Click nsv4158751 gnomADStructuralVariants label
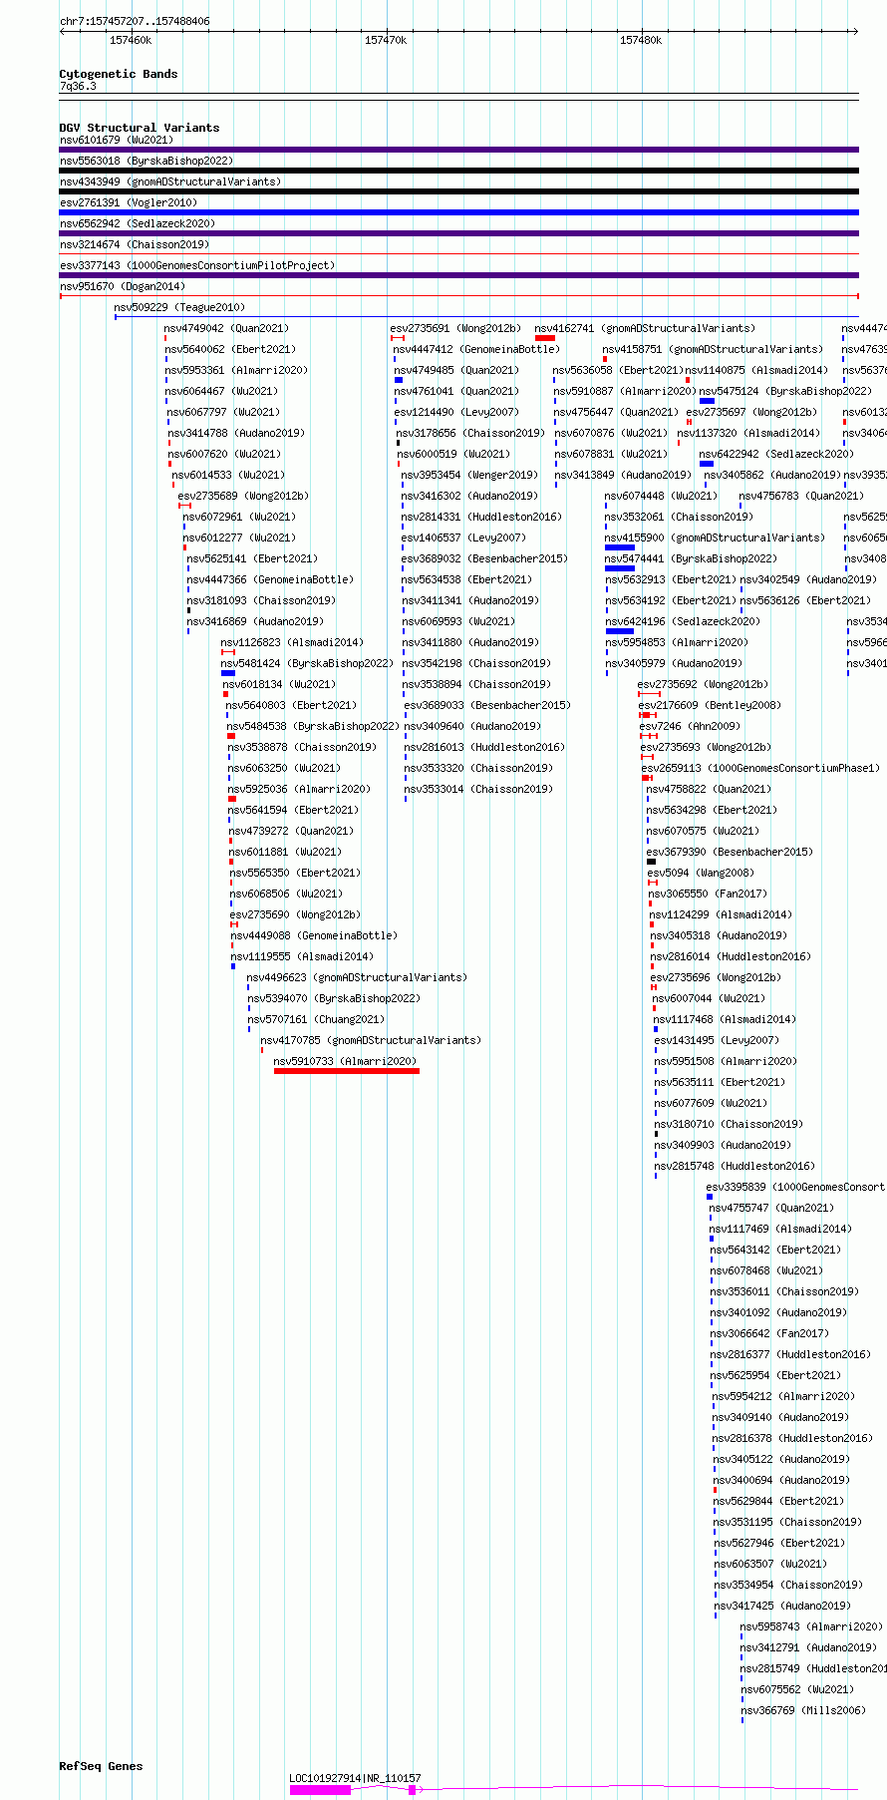Viewport: 887px width, 1800px height. coord(713,349)
